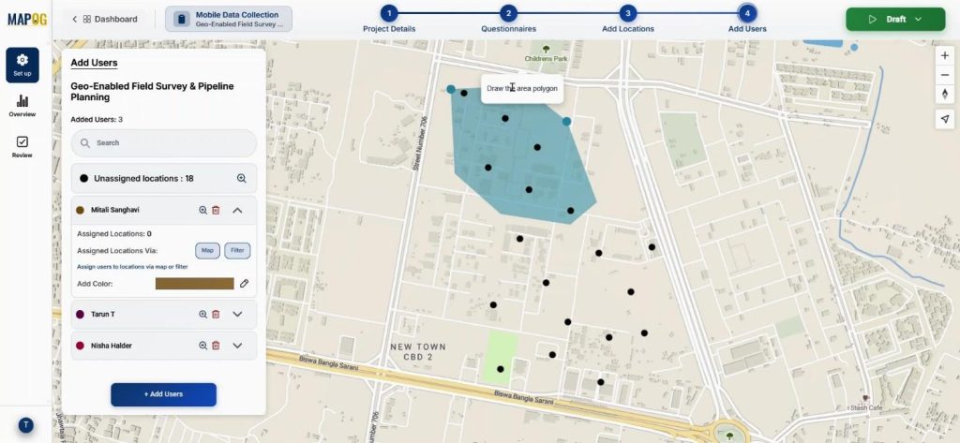Viewport: 960px width, 443px height.
Task: Go to step 3 Add Locations
Action: tap(627, 13)
